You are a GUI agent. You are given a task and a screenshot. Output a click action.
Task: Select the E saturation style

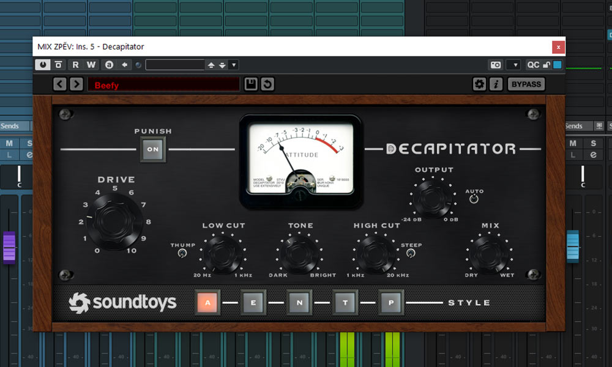(x=253, y=302)
